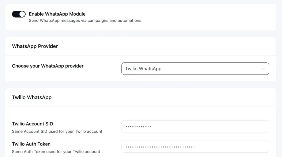Click 'Send WhatsApp messages via campaigns and automations' text

coord(85,21)
